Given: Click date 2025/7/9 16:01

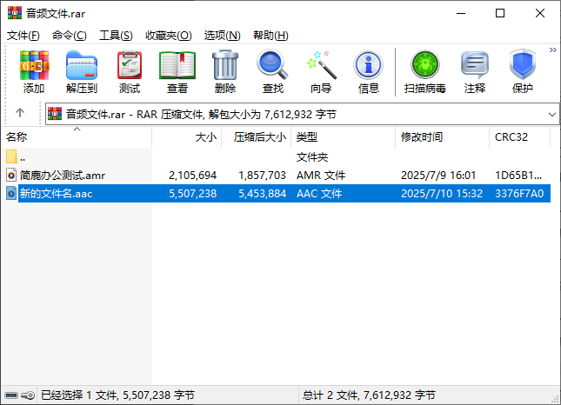Looking at the screenshot, I should pyautogui.click(x=438, y=176).
